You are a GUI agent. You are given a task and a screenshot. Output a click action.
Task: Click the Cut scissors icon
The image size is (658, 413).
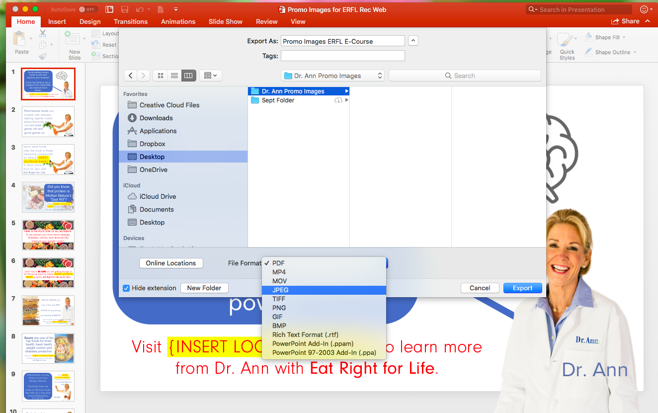click(x=43, y=33)
